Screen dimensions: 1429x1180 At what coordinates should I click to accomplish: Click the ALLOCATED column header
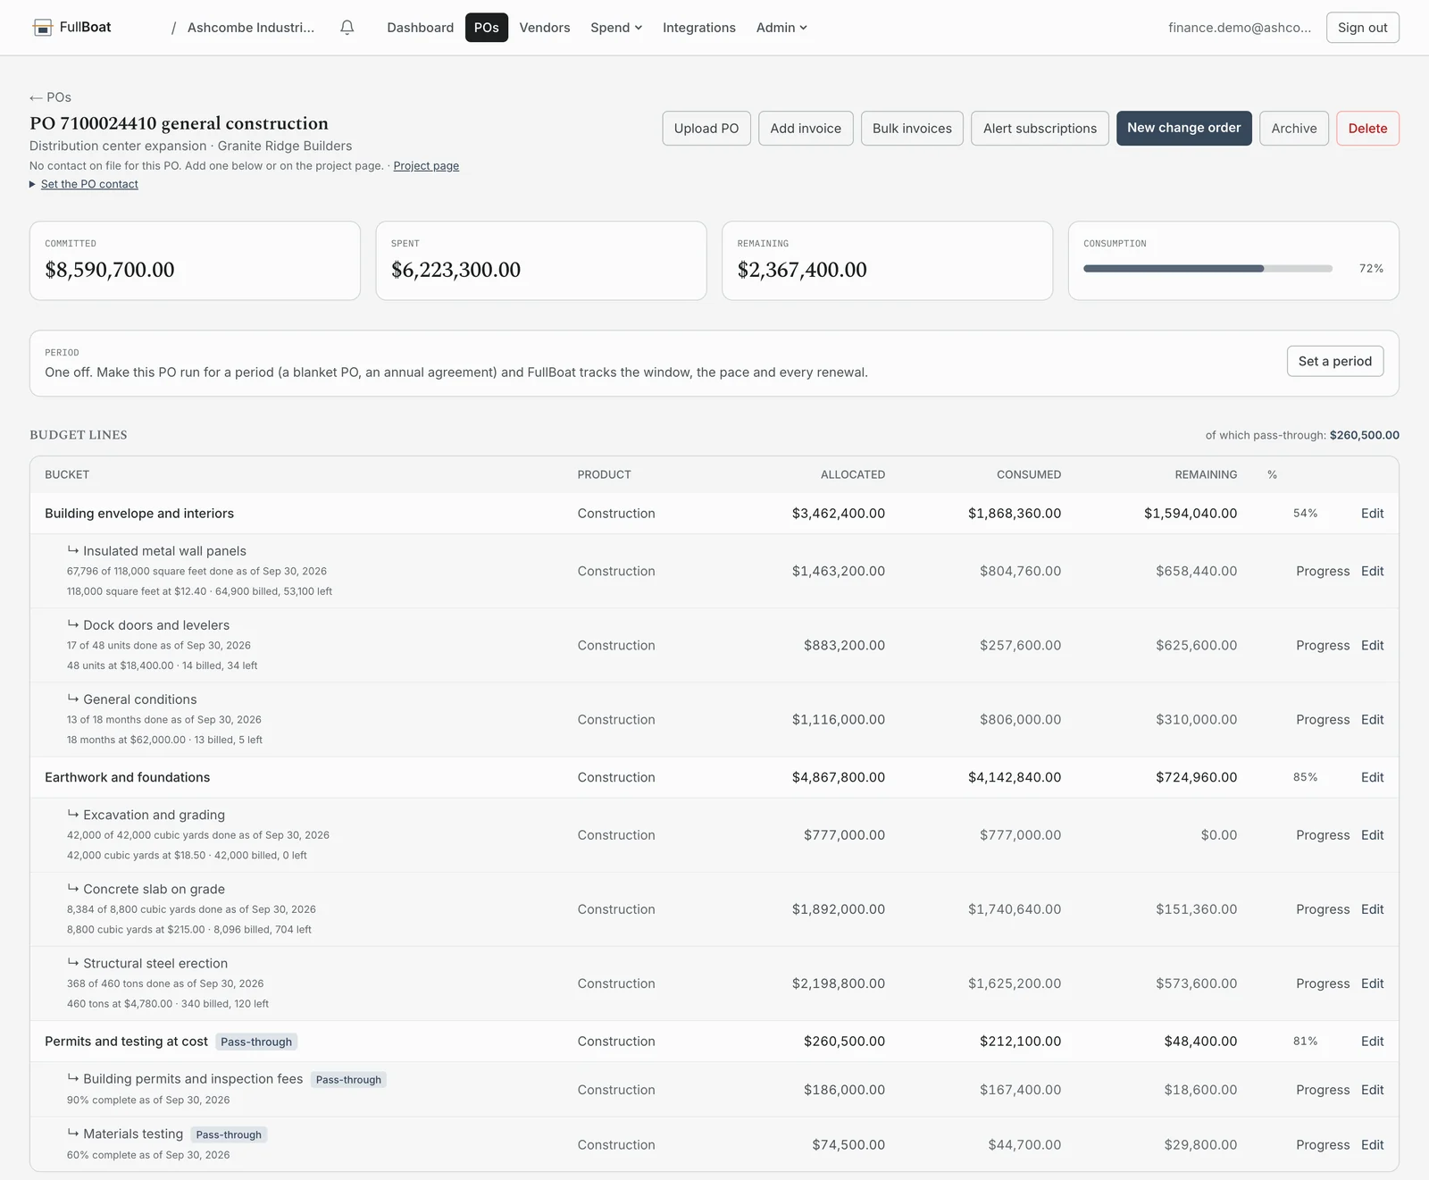(853, 475)
